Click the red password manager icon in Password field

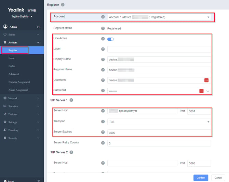pos(201,91)
